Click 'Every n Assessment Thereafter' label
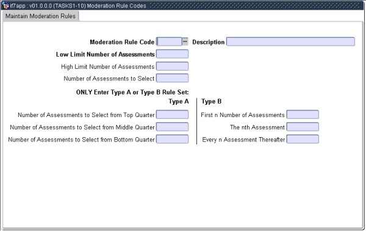The height and width of the screenshot is (231, 366). click(243, 140)
